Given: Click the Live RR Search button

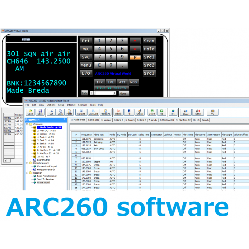Looking at the screenshot, I should click(111, 88).
